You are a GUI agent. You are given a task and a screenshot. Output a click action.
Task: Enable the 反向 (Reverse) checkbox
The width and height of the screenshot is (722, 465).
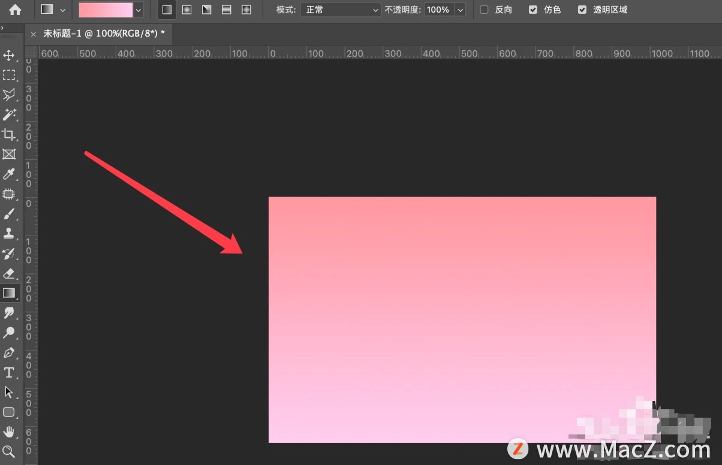click(485, 10)
